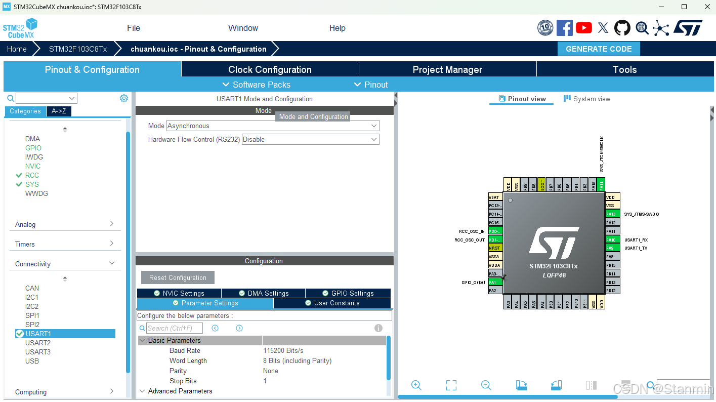Open the Window menu
The width and height of the screenshot is (716, 402).
243,28
